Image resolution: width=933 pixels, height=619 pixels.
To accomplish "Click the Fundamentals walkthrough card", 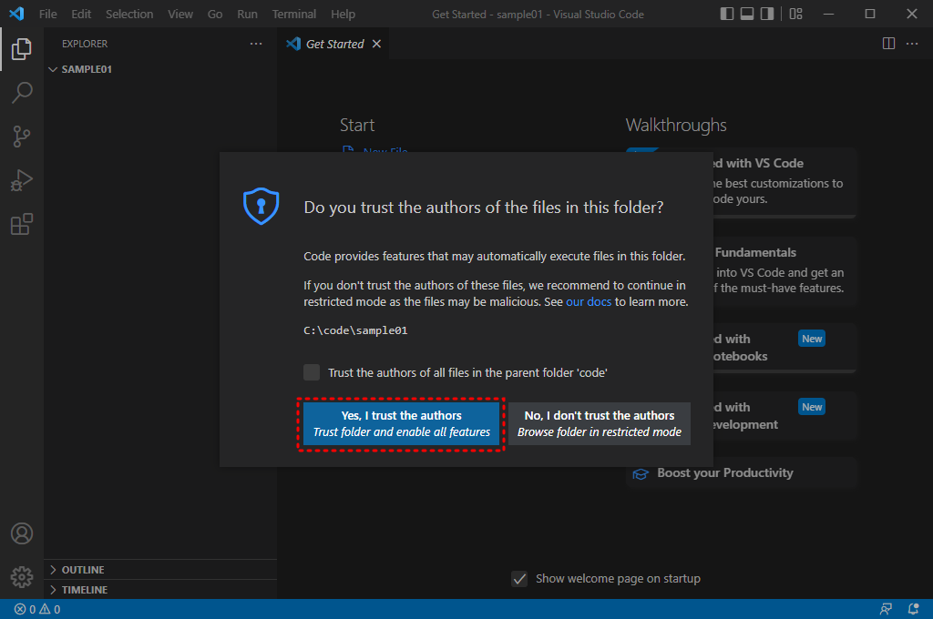I will click(785, 270).
